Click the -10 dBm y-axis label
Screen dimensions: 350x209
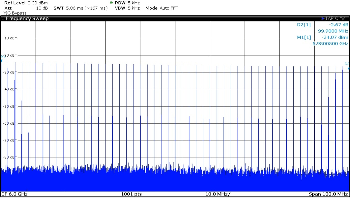click(x=10, y=38)
